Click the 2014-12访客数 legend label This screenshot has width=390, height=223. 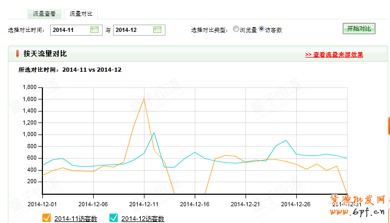point(143,218)
